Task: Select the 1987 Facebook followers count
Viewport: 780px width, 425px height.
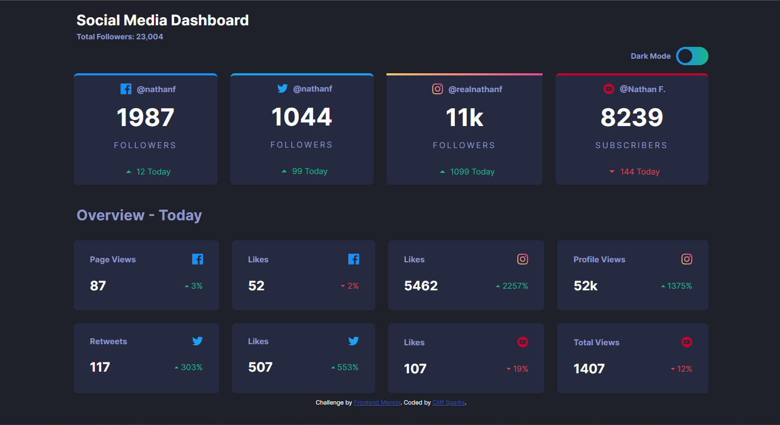Action: point(145,117)
